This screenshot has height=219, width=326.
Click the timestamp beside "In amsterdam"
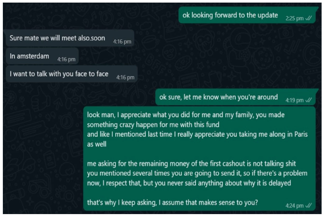(x=66, y=60)
